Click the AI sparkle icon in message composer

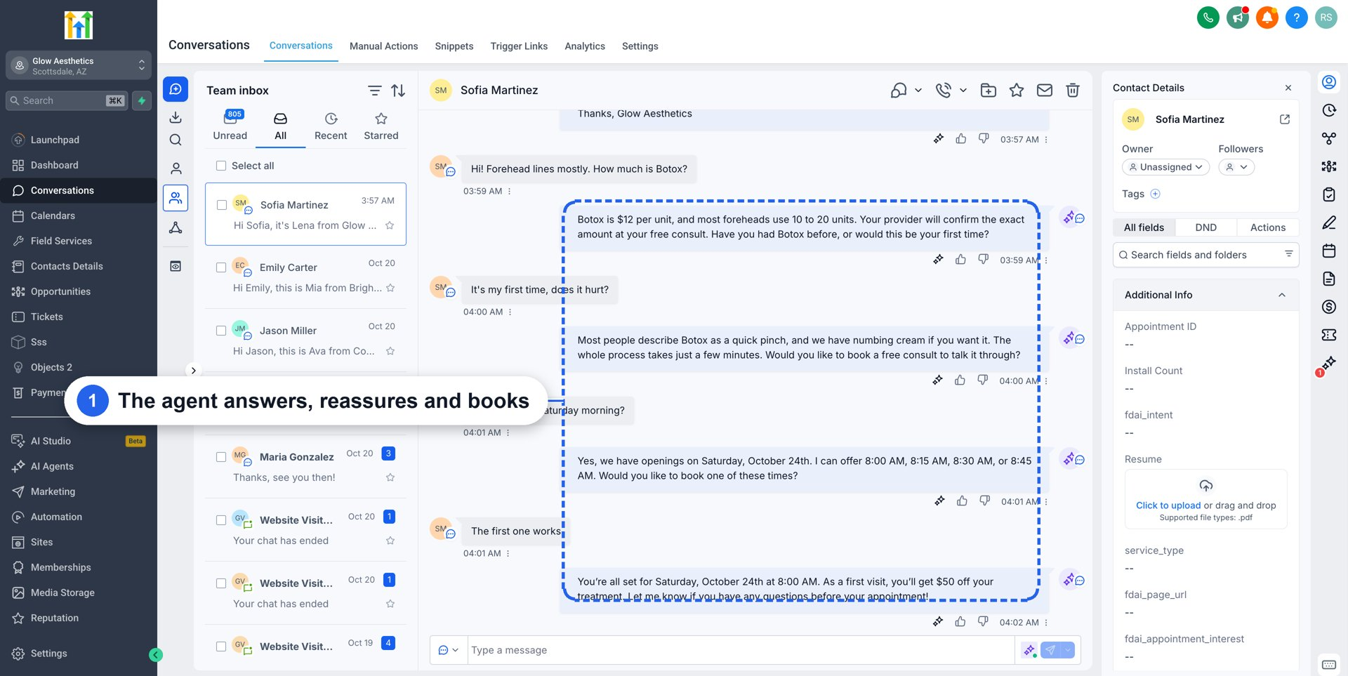pyautogui.click(x=1029, y=650)
